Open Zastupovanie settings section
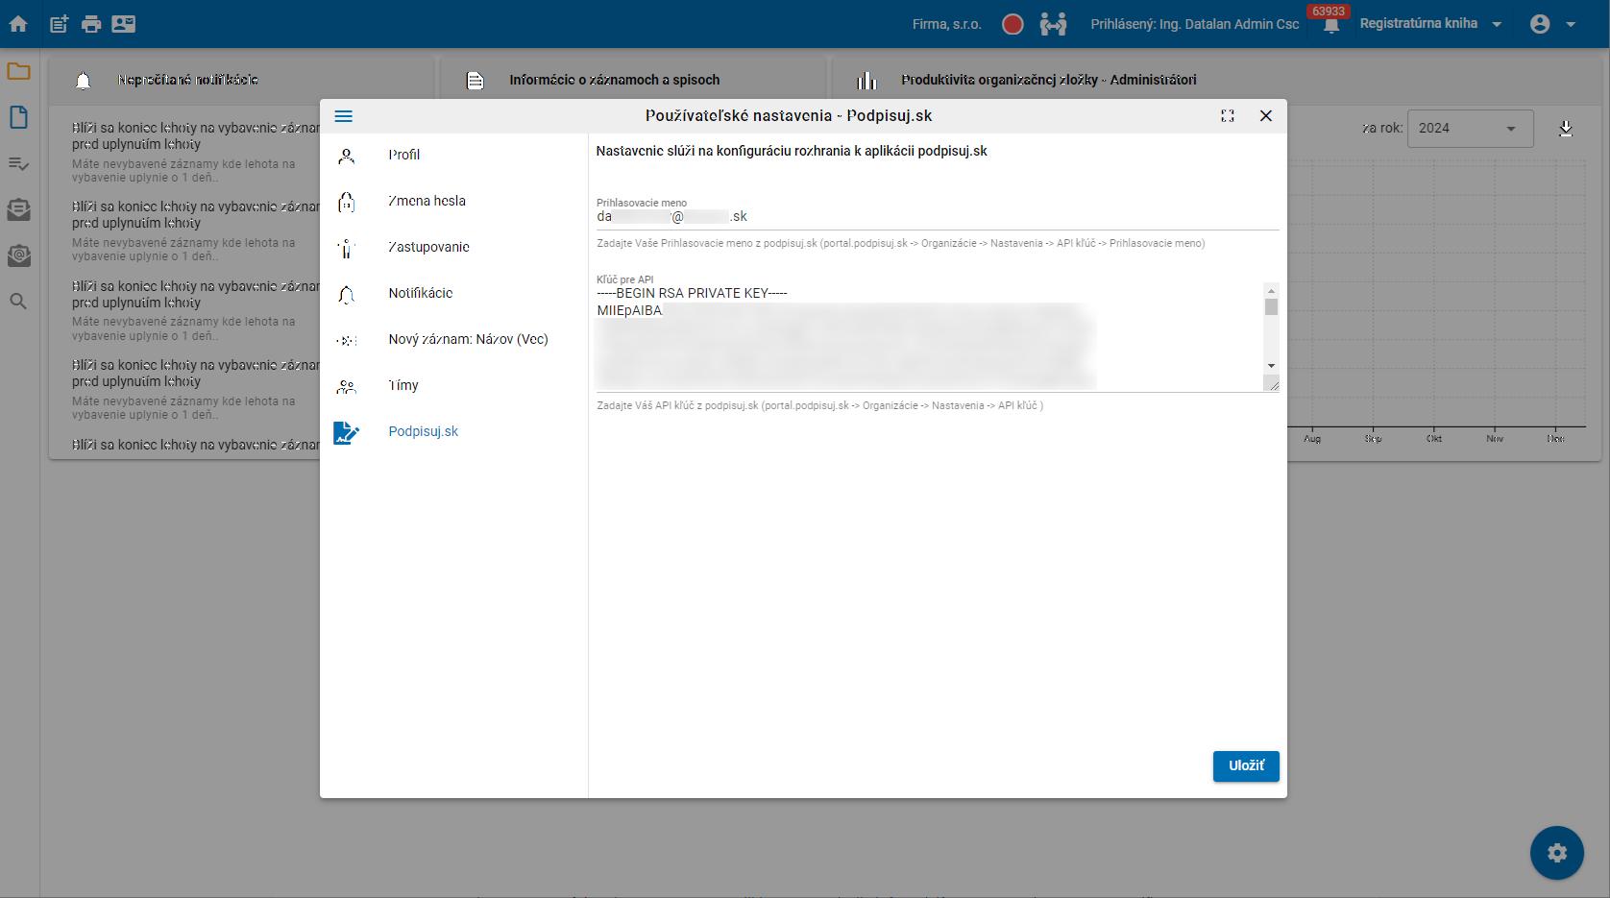Viewport: 1610px width, 898px height. 428,247
